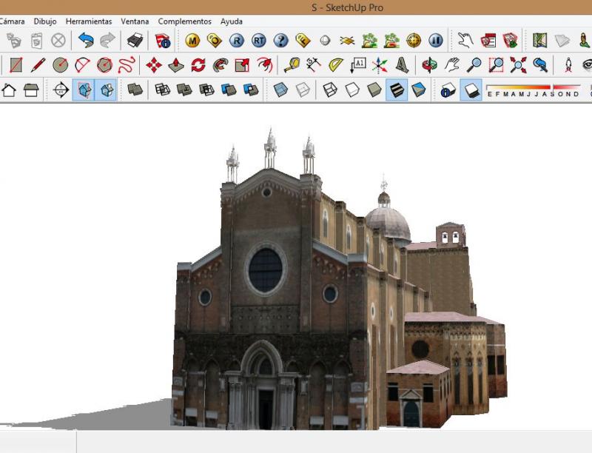Screen dimensions: 592x453
Task: Select the Dimension tool
Action: [x=314, y=65]
